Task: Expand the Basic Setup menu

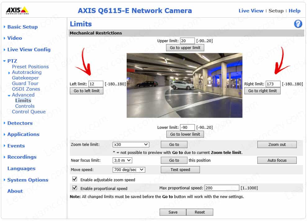Action: click(x=22, y=27)
